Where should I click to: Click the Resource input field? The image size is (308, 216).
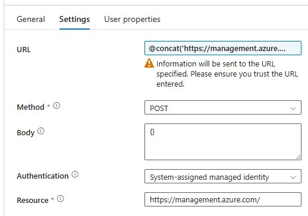[x=223, y=199]
